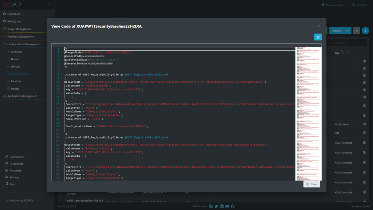The image size is (373, 210).
Task: Click the Close button below the code
Action: point(312,184)
